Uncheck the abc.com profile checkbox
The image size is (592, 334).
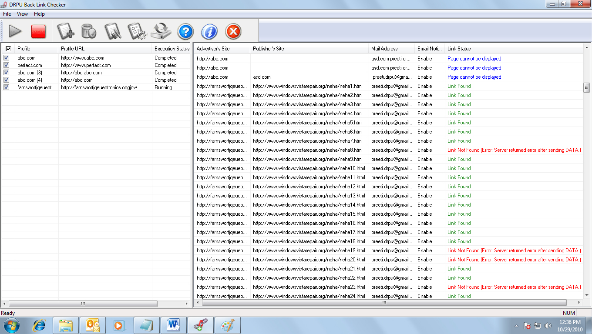tap(7, 58)
